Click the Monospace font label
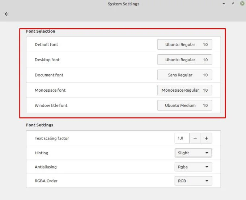 click(50, 90)
